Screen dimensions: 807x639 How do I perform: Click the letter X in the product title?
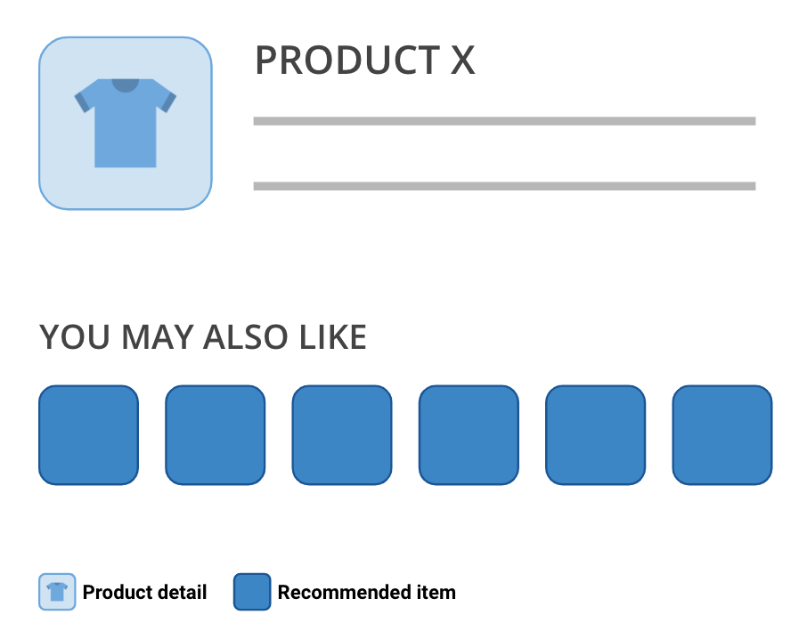click(x=461, y=61)
